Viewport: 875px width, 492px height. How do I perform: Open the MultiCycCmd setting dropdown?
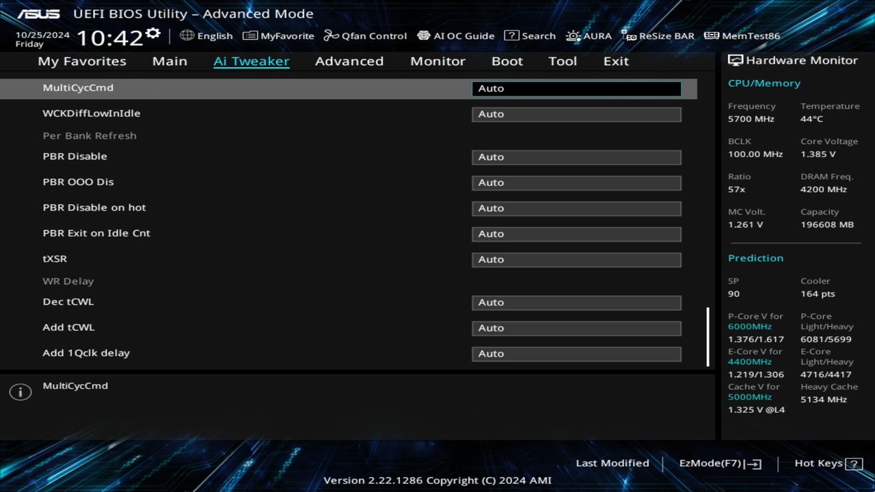click(x=576, y=88)
